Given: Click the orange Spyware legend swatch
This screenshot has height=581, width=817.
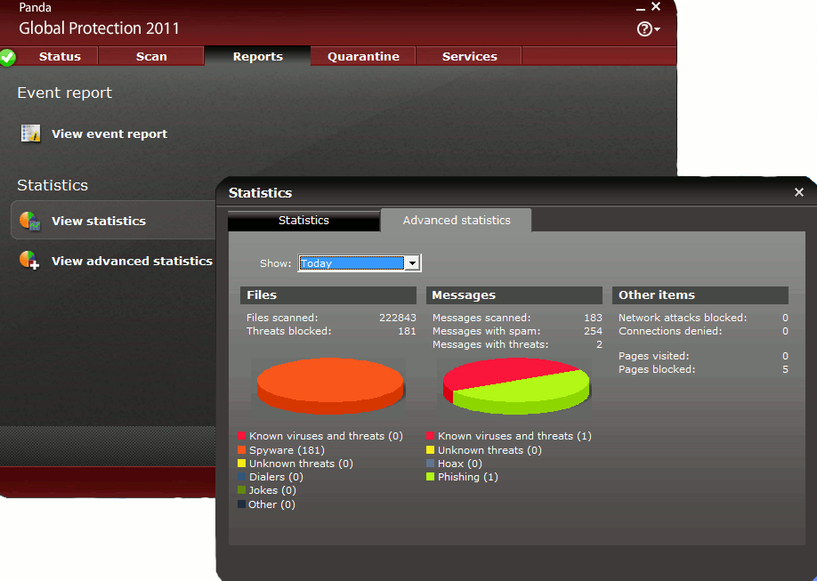Looking at the screenshot, I should pyautogui.click(x=242, y=449).
